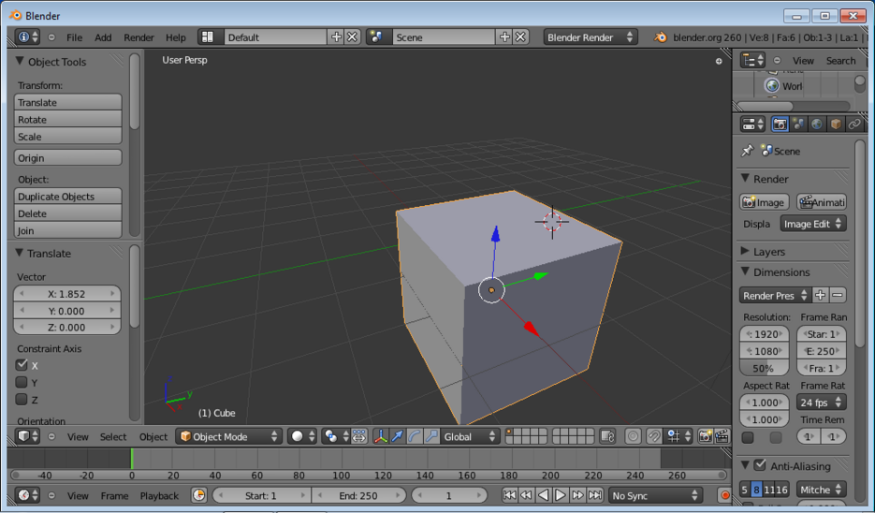Click the translate manipulator arrow icon
The width and height of the screenshot is (875, 513).
click(x=398, y=436)
